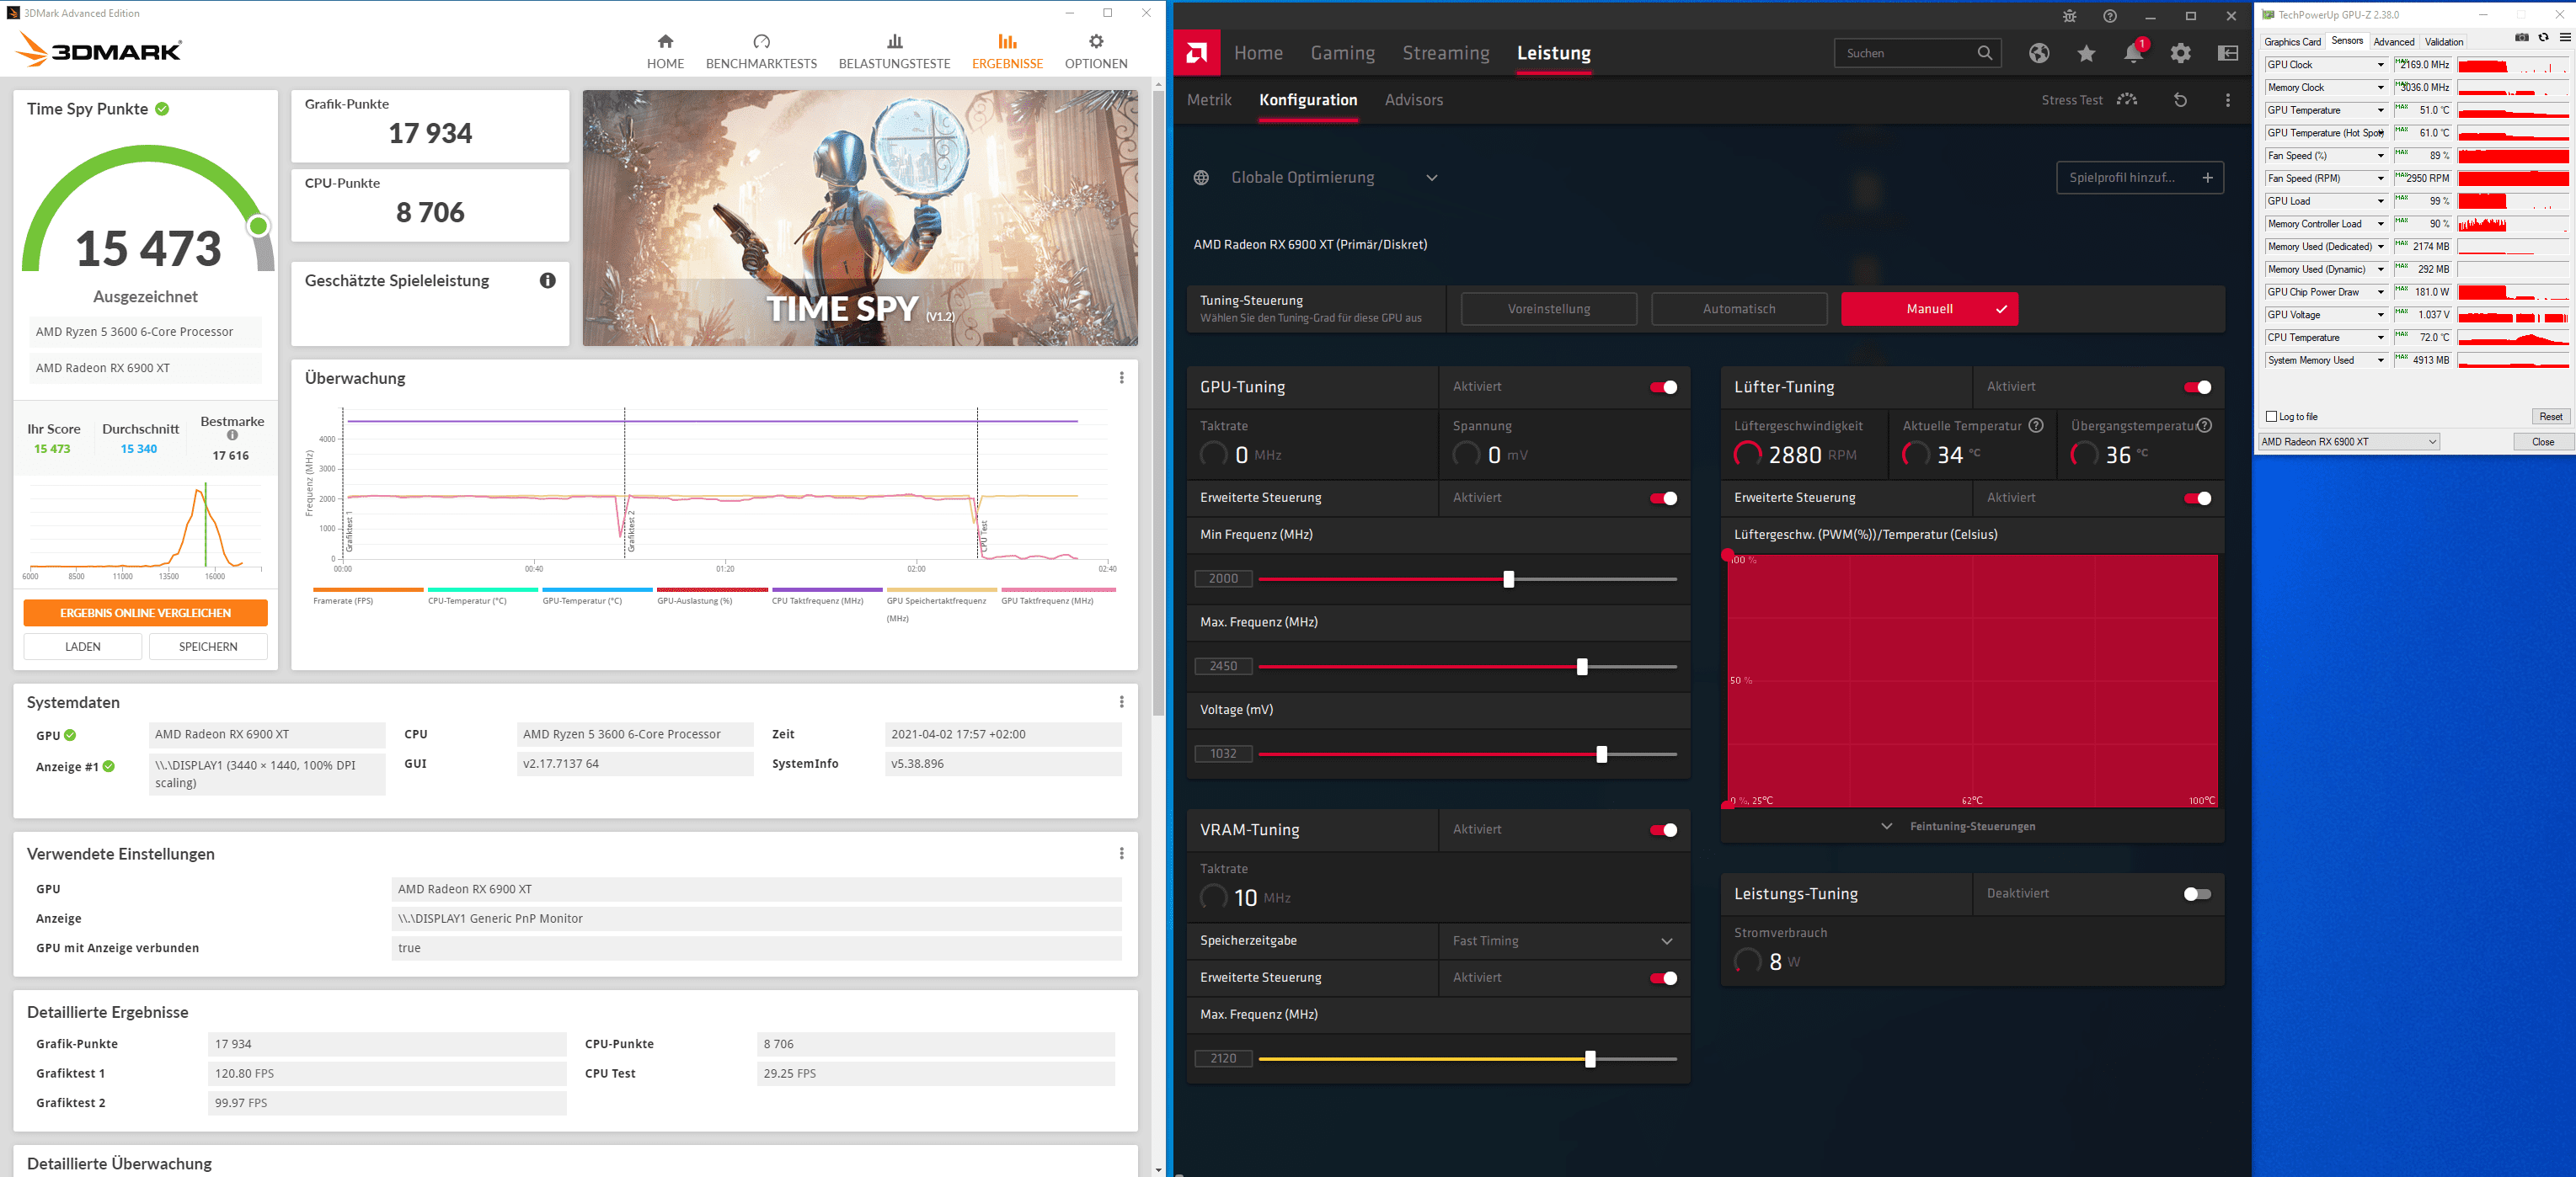Open GPU Clock sensor dropdown in GPU-Z
The width and height of the screenshot is (2576, 1177).
point(2380,65)
